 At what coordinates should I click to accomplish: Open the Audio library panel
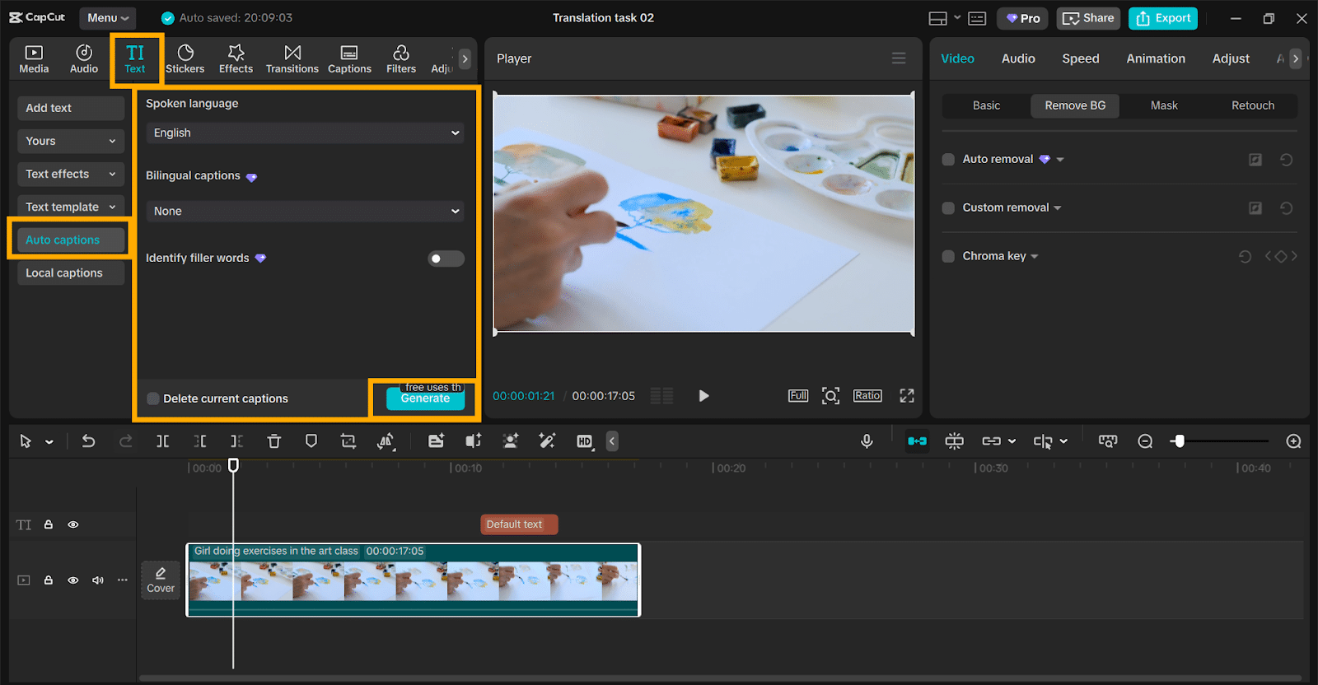click(84, 59)
